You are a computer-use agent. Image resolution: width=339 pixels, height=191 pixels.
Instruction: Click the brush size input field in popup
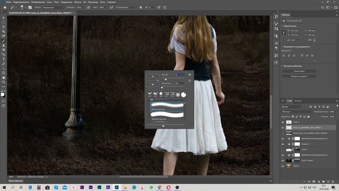(180, 75)
